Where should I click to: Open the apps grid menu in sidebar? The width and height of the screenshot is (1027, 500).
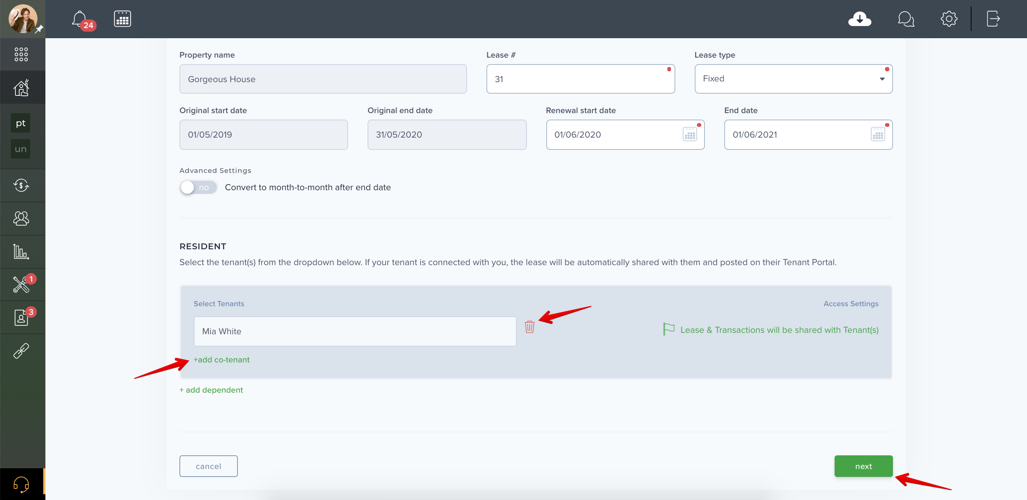pos(21,54)
